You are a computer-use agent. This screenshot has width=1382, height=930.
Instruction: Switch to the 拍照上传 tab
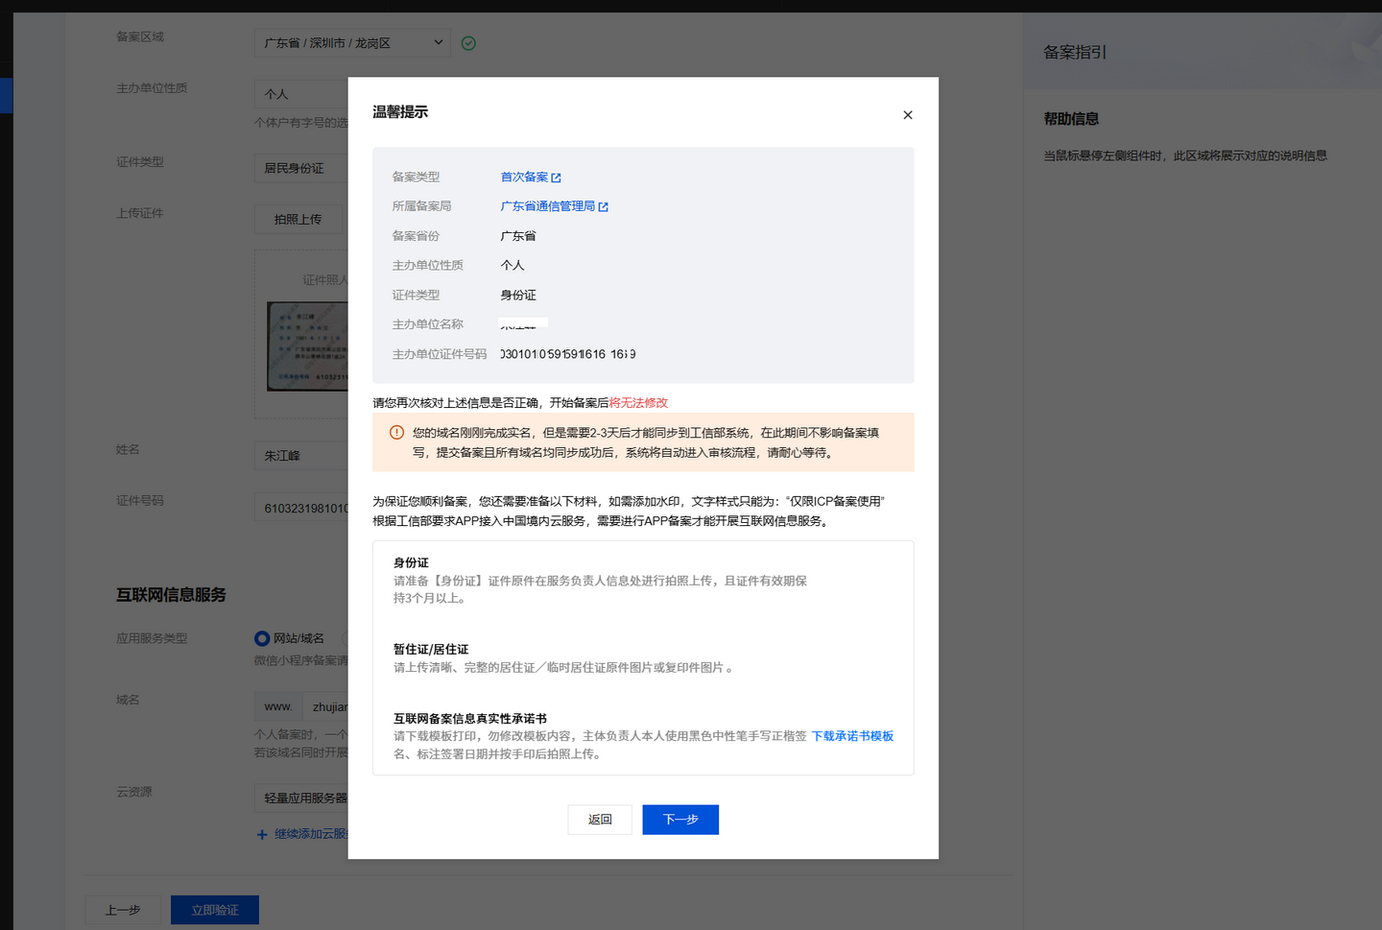pyautogui.click(x=298, y=220)
